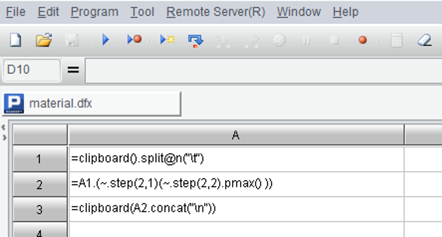Toggle breakpoint with the red dot icon
Image resolution: width=442 pixels, height=237 pixels.
(362, 40)
